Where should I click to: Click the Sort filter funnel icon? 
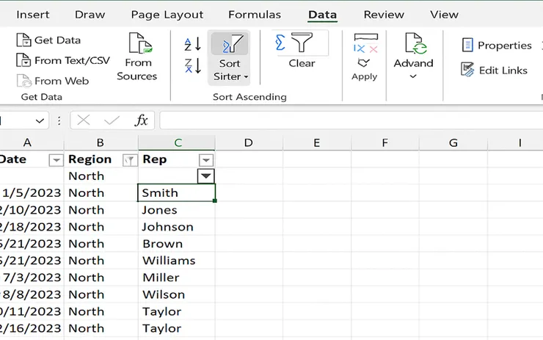[229, 46]
